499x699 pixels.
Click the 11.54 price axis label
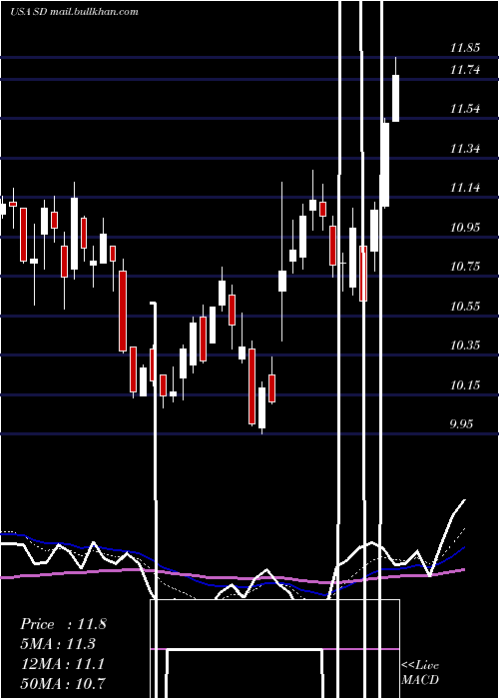tap(465, 109)
